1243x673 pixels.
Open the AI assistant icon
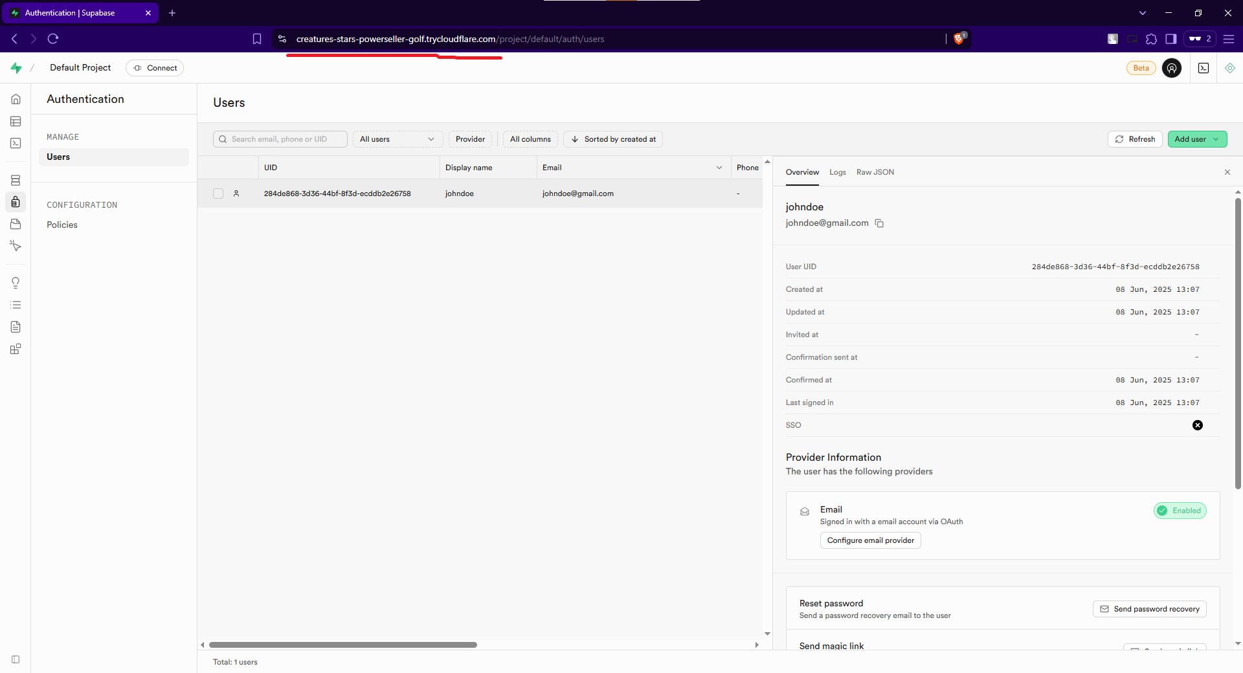pyautogui.click(x=1230, y=68)
